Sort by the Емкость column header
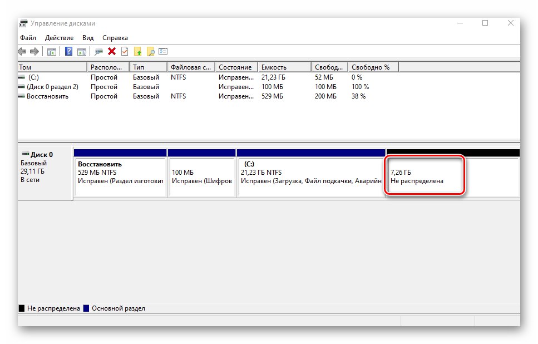The width and height of the screenshot is (538, 344). [284, 67]
